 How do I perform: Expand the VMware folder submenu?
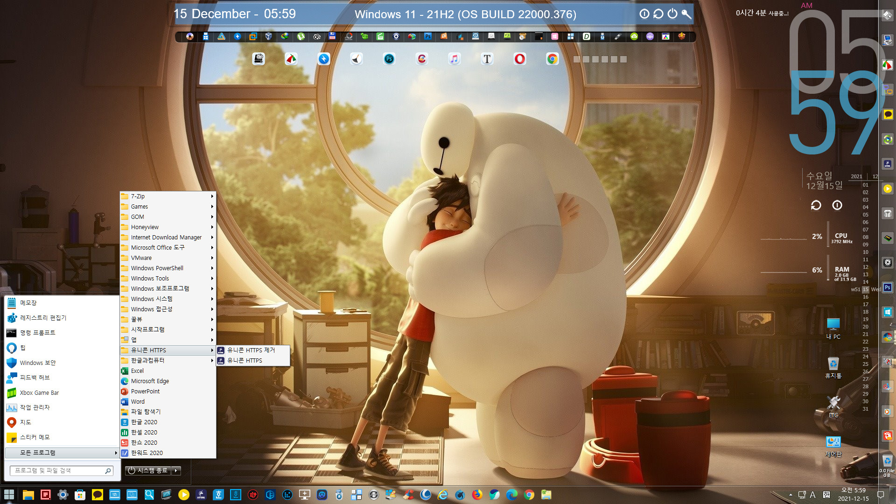[168, 258]
